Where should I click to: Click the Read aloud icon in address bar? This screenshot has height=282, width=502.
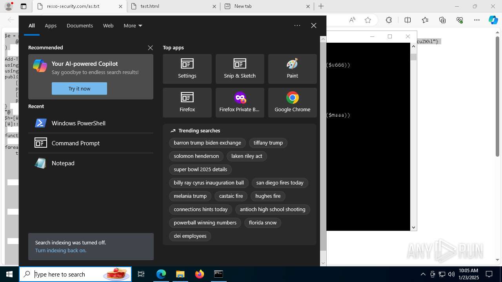352,20
